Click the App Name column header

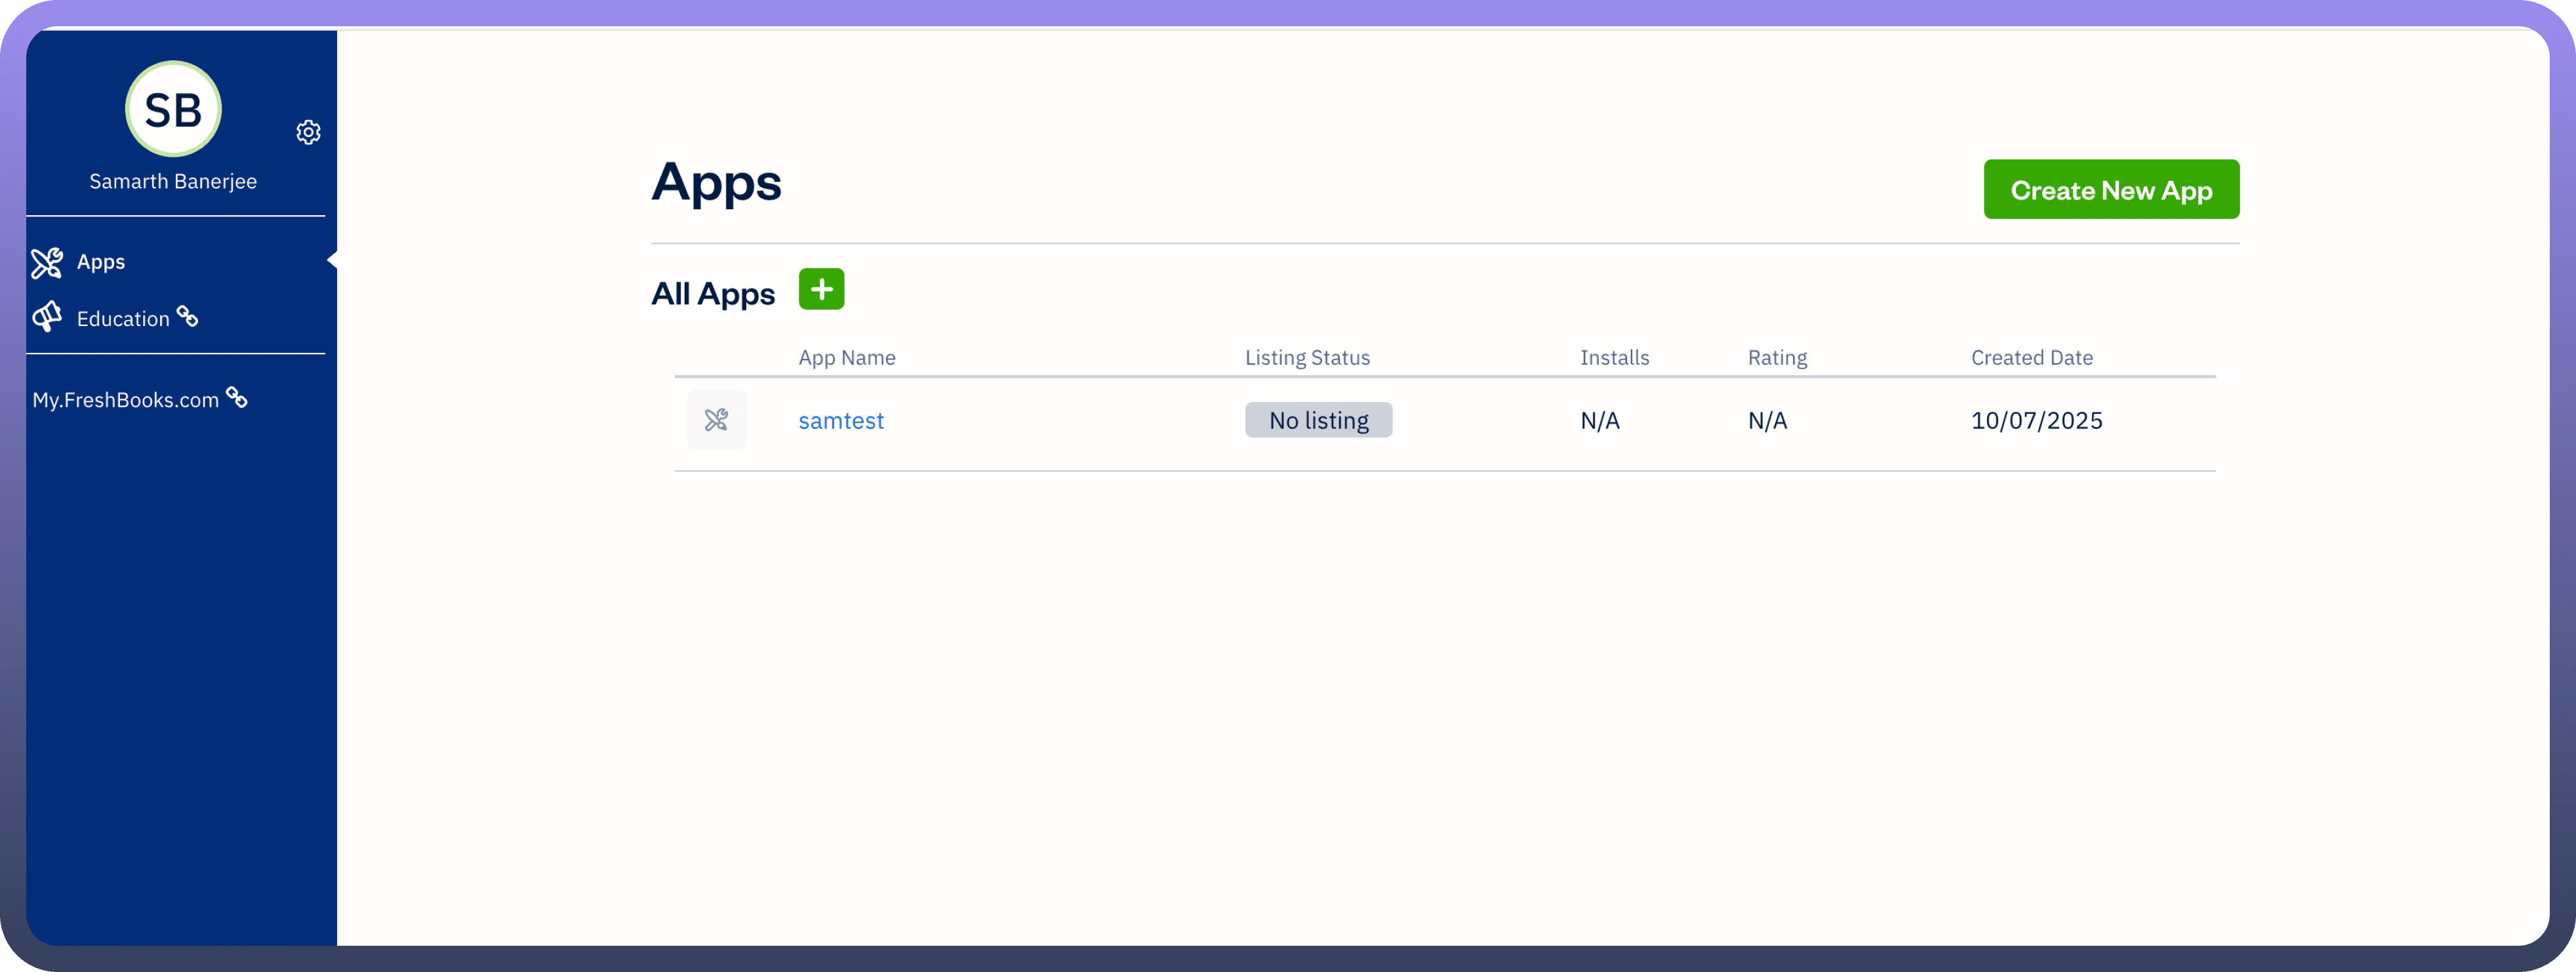(847, 358)
